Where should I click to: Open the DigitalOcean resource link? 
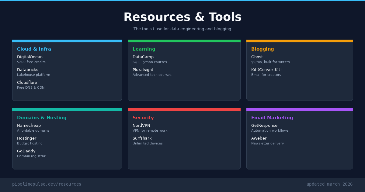30,57
